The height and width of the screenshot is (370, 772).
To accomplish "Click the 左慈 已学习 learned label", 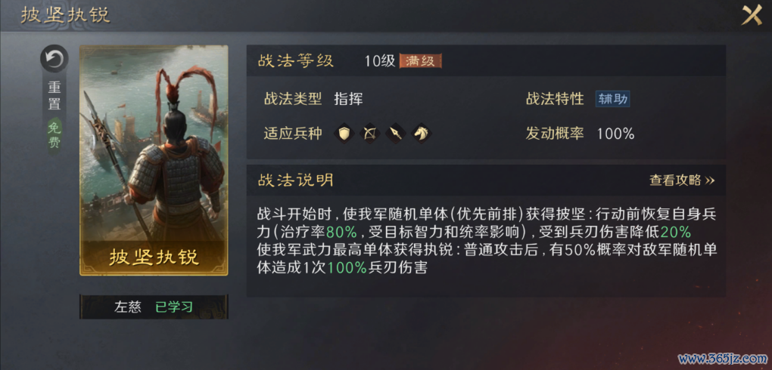I will click(x=154, y=307).
